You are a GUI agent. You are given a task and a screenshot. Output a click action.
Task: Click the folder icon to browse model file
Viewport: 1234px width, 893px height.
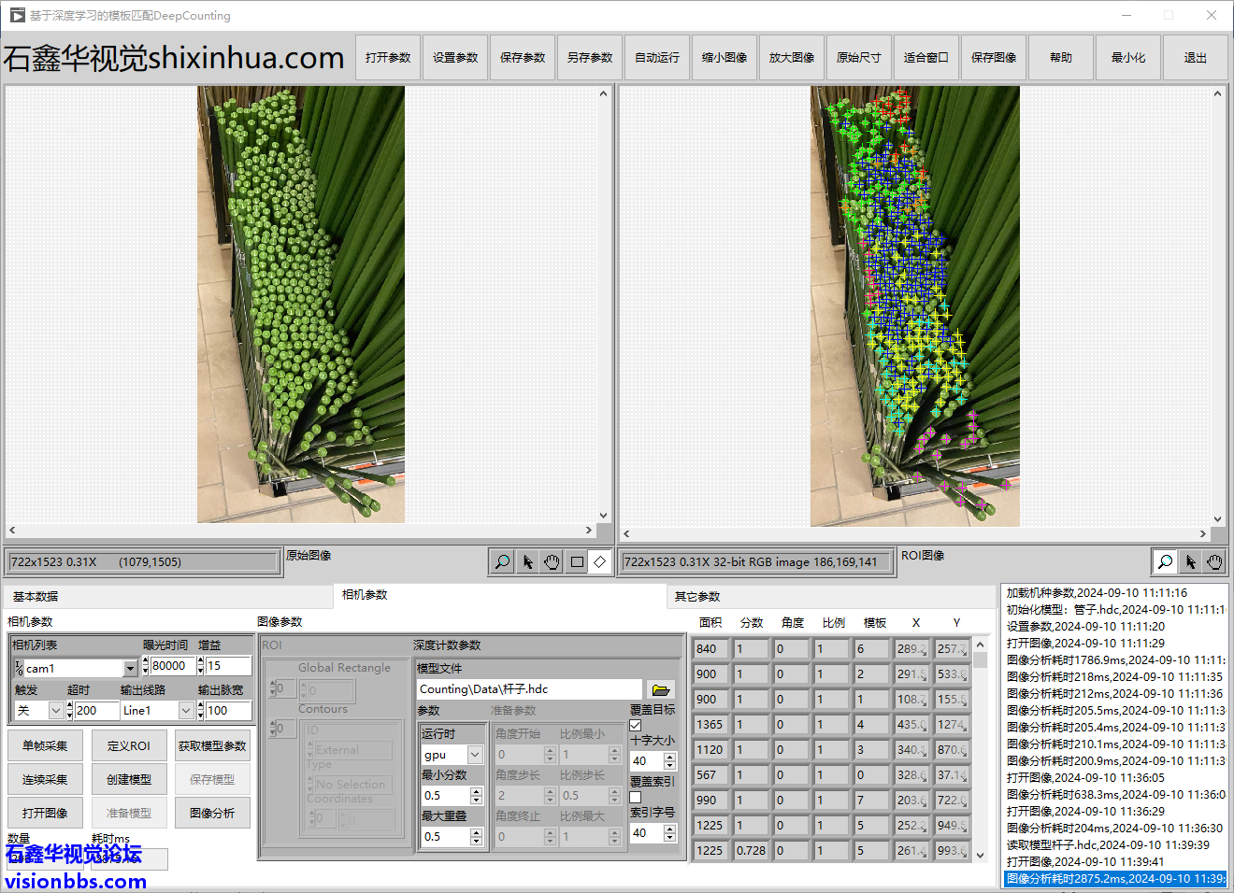661,689
